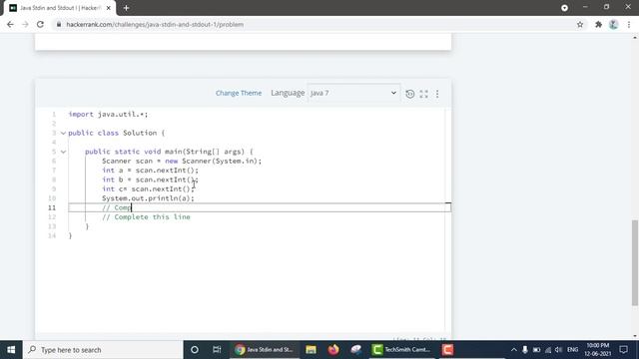Image resolution: width=639 pixels, height=359 pixels.
Task: Click line int a = scan.nextInt()
Action: pyautogui.click(x=150, y=171)
